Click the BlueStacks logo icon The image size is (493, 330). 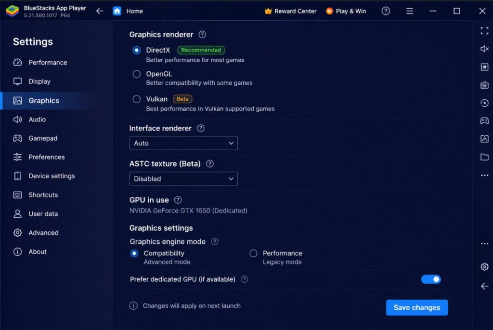[x=12, y=11]
